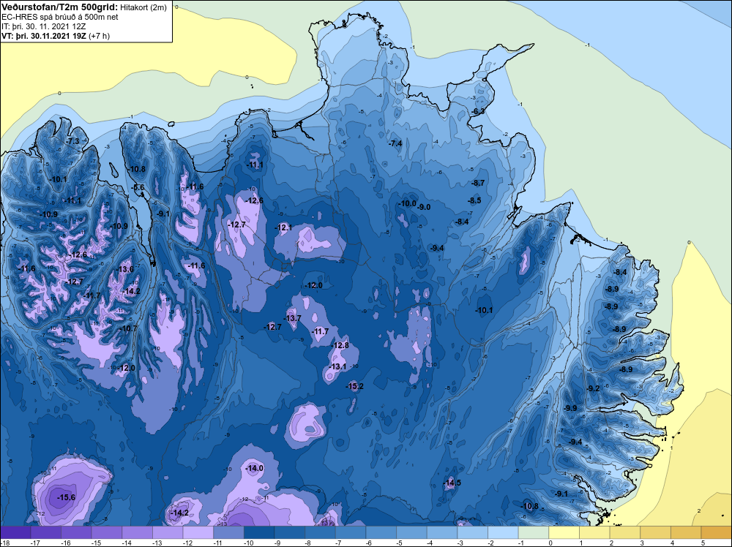The height and width of the screenshot is (547, 732).
Task: Click the -9.9 temperature value
Action: tap(570, 408)
